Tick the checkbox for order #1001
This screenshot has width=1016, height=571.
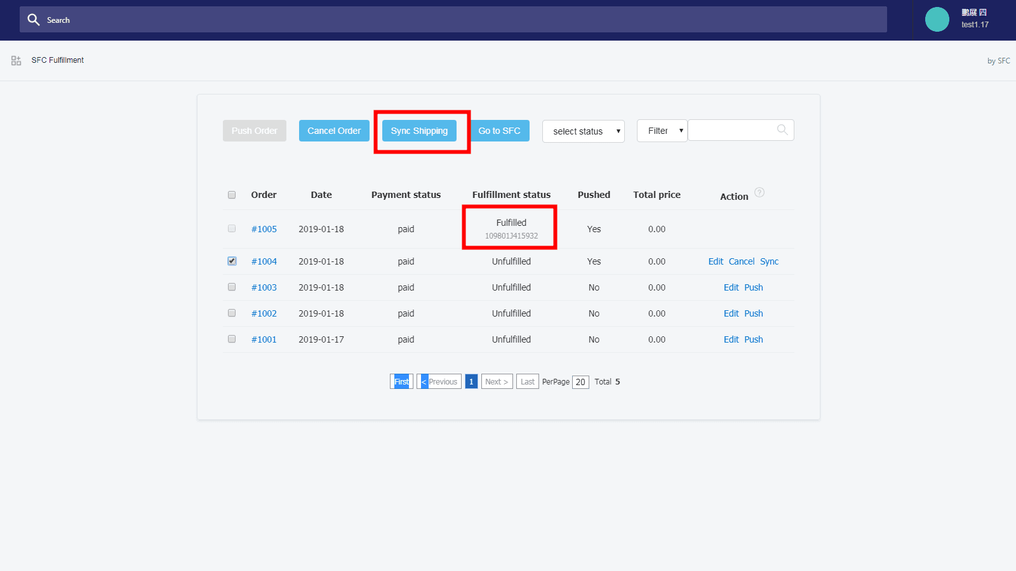tap(232, 339)
